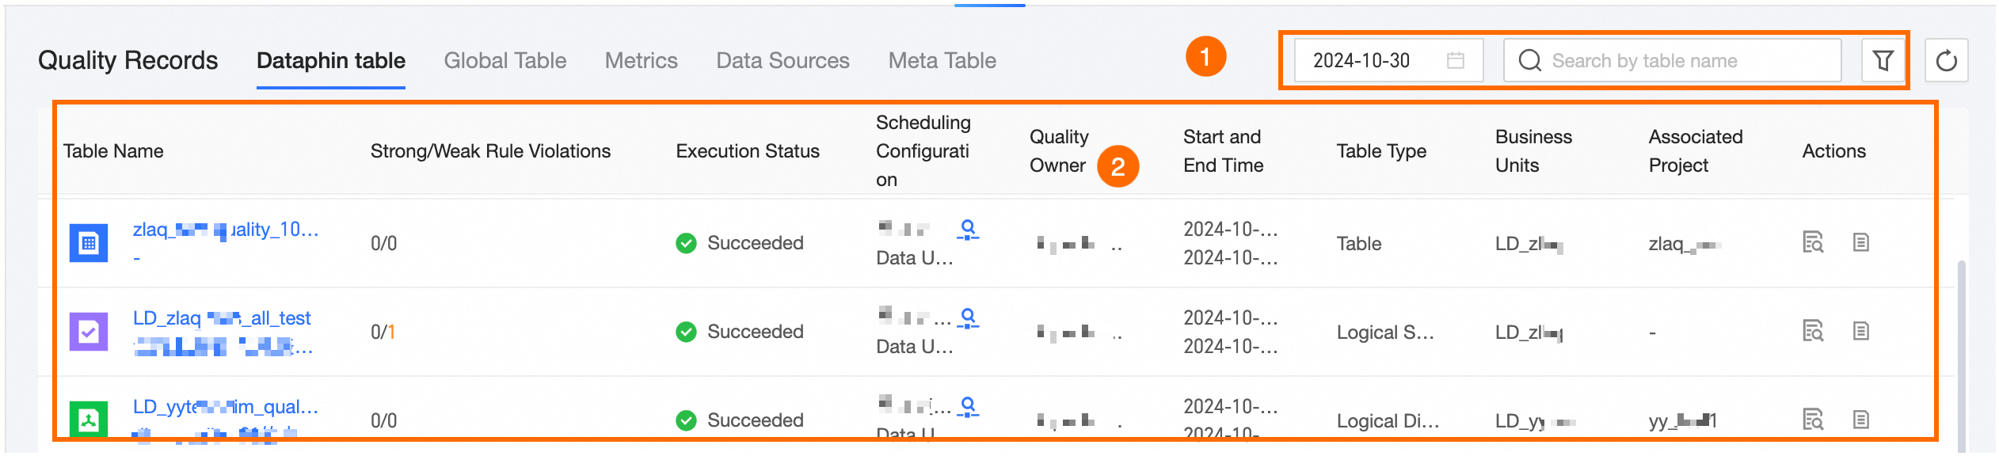Click the filter funnel icon
This screenshot has width=1999, height=456.
click(1883, 60)
